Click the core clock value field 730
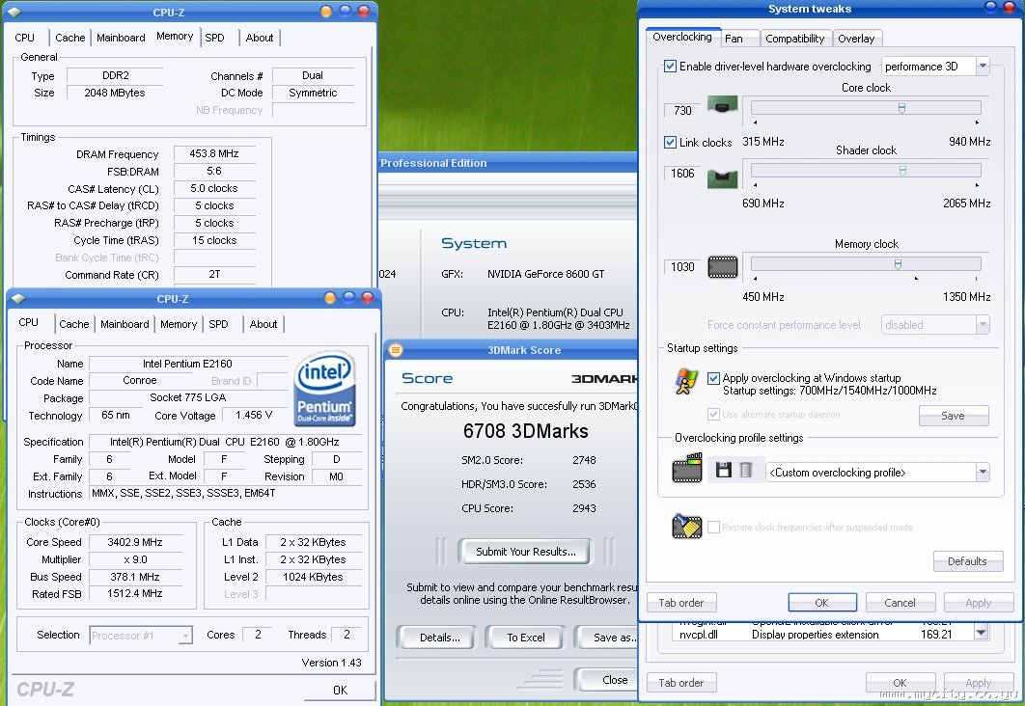 681,110
